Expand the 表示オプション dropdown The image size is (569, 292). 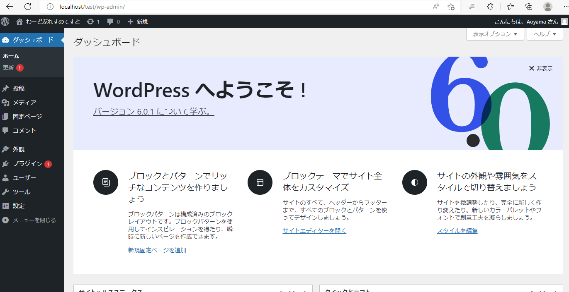point(495,34)
